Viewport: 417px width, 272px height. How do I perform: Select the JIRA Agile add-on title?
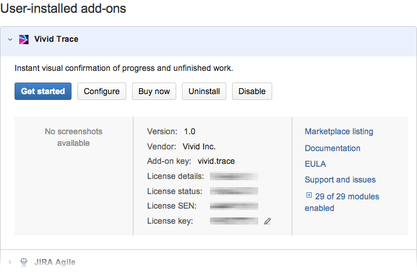tap(55, 262)
